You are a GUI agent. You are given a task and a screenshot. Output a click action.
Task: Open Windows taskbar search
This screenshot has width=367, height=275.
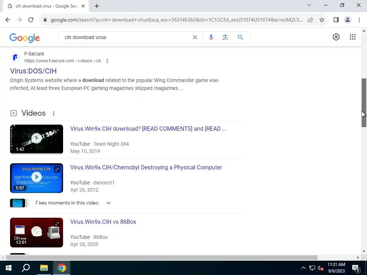(x=26, y=268)
